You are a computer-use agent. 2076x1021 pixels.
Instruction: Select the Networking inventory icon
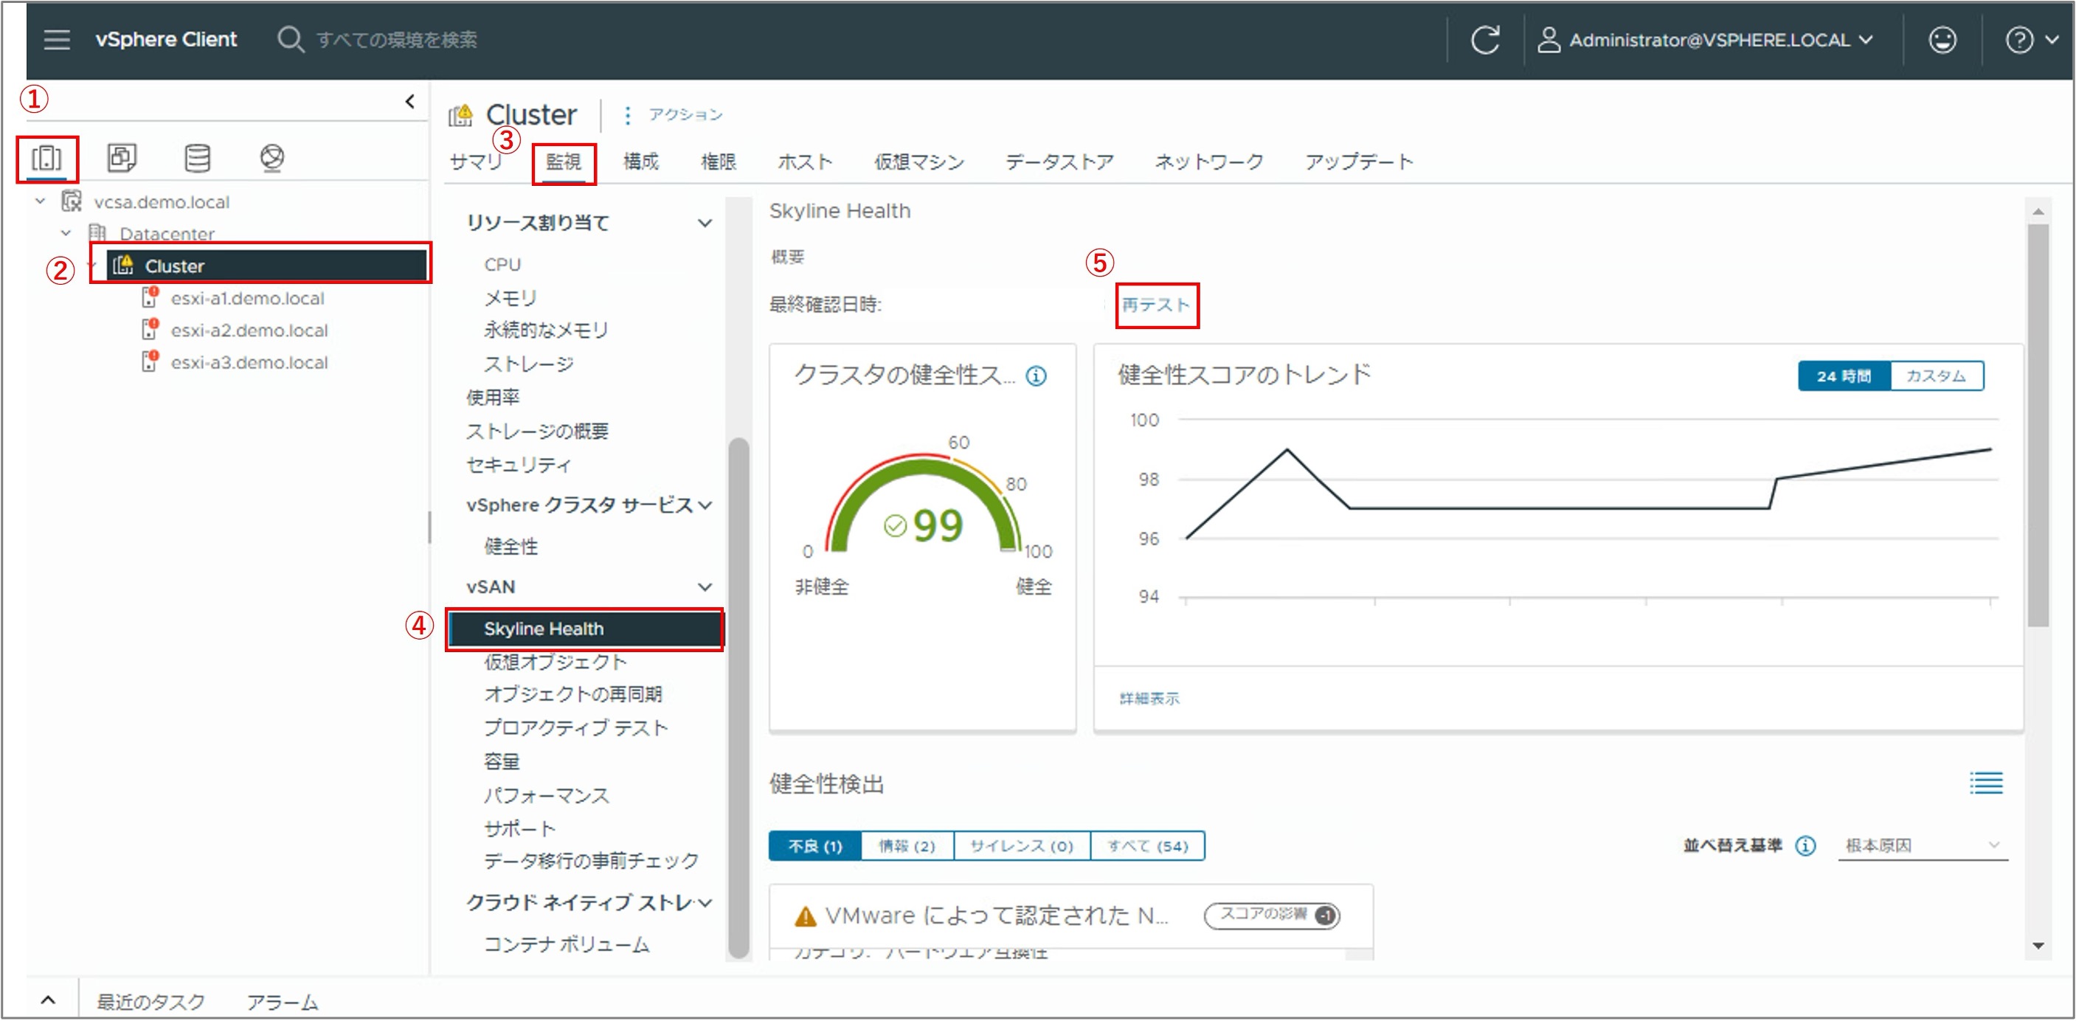272,158
